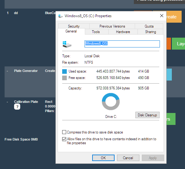Switch to the Previous Versions tab
Image resolution: width=185 pixels, height=169 pixels.
[112, 26]
